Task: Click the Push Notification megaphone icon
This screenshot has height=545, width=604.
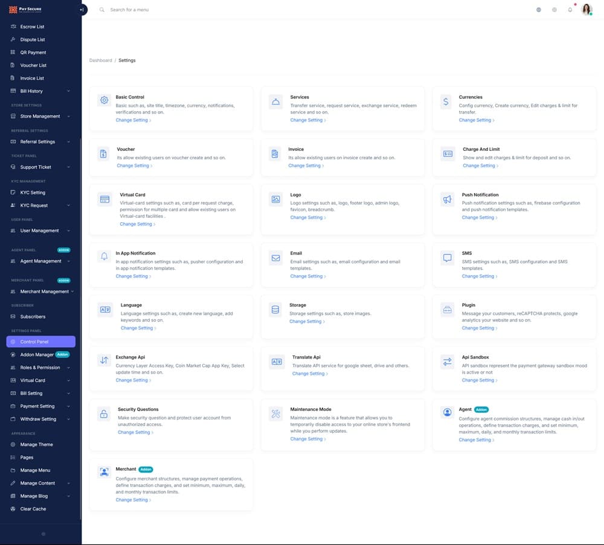Action: click(x=447, y=199)
